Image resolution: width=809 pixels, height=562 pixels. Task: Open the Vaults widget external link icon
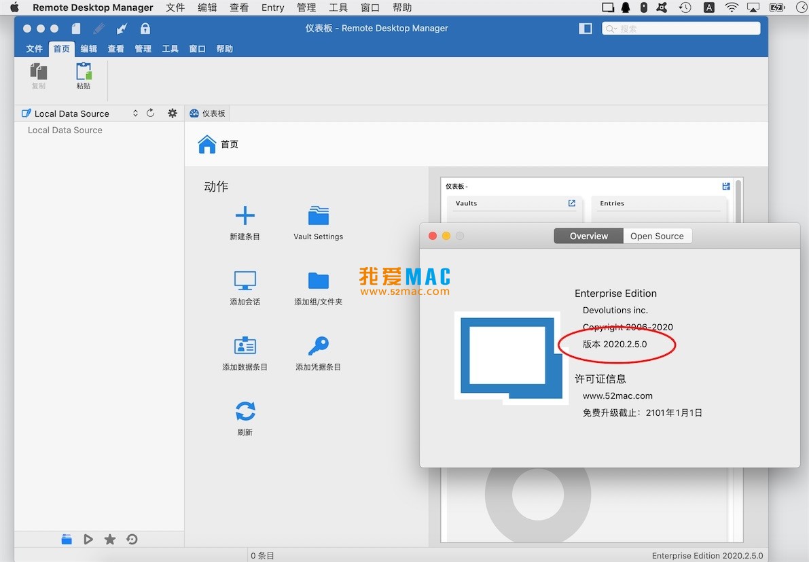pyautogui.click(x=571, y=203)
